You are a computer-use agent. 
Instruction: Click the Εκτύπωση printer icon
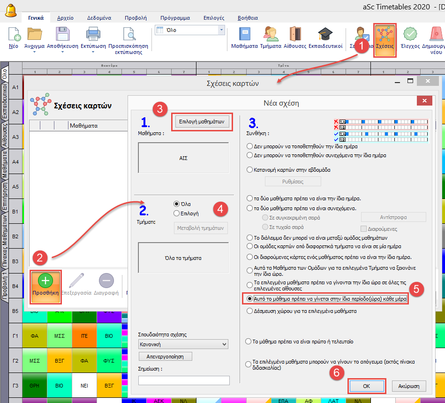[93, 35]
